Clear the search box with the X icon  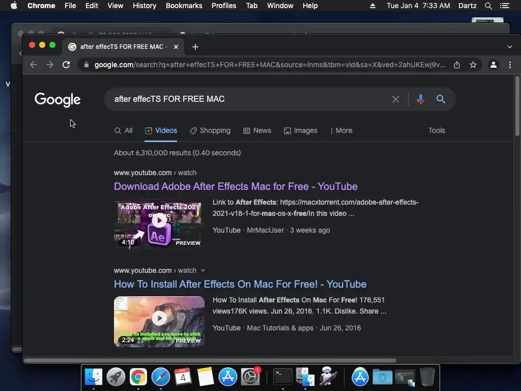395,99
